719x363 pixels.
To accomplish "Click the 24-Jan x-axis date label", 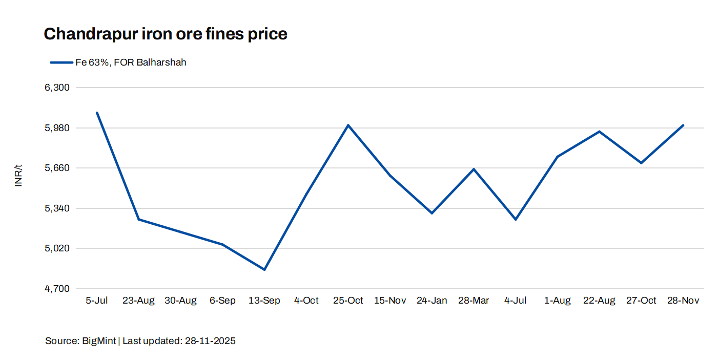I will coord(432,301).
